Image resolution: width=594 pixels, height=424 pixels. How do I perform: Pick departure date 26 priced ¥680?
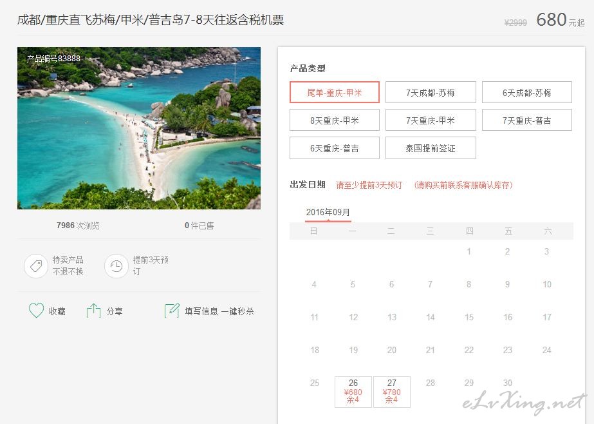click(x=353, y=392)
